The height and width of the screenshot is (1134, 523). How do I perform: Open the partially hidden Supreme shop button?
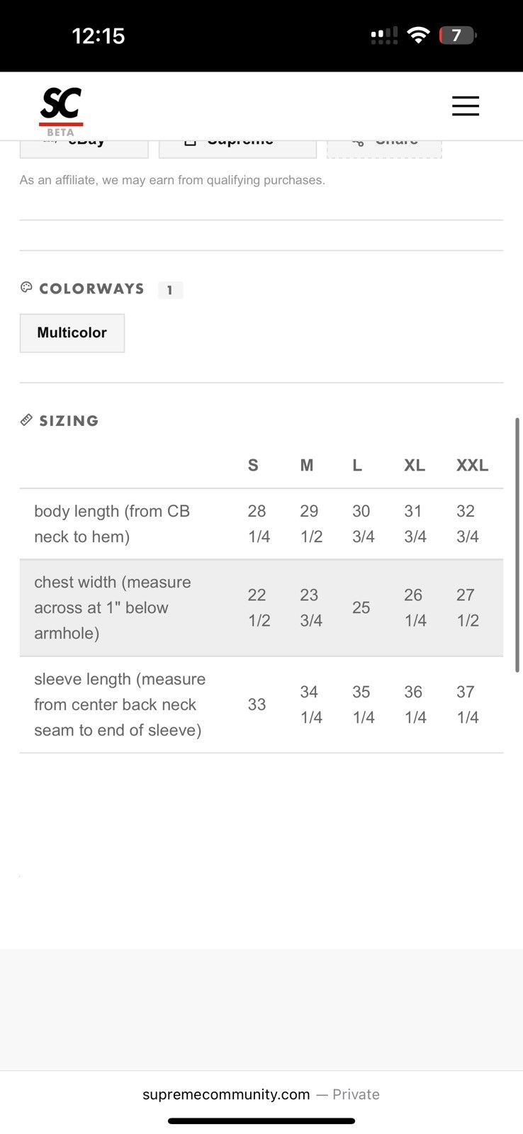click(x=237, y=149)
